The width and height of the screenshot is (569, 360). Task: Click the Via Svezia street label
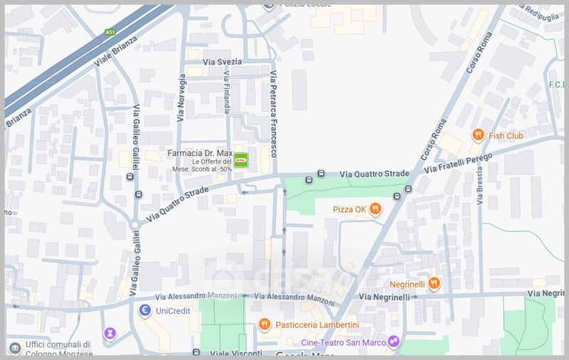[222, 62]
